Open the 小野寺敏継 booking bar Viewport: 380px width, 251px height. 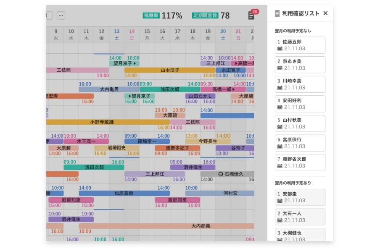click(x=108, y=122)
